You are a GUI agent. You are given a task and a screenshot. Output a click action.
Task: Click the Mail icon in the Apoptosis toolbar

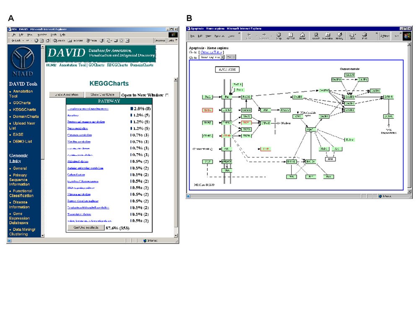coord(352,35)
